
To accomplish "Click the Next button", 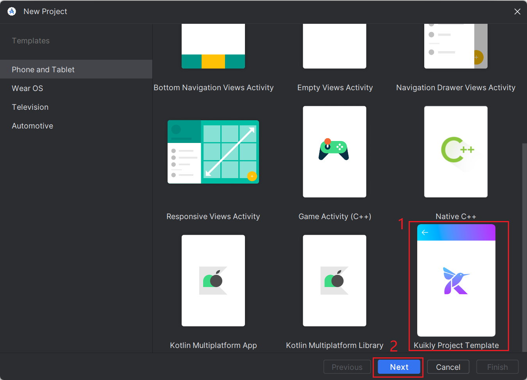I will click(x=399, y=367).
